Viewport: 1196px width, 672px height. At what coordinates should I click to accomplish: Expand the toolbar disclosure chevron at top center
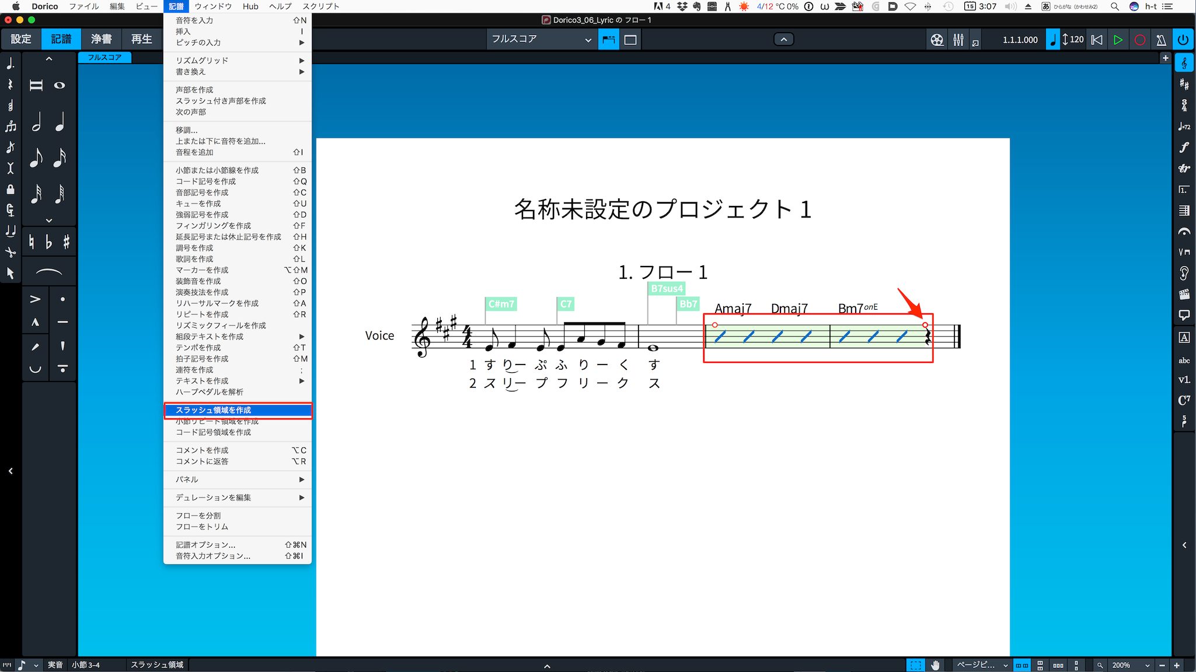(x=784, y=39)
